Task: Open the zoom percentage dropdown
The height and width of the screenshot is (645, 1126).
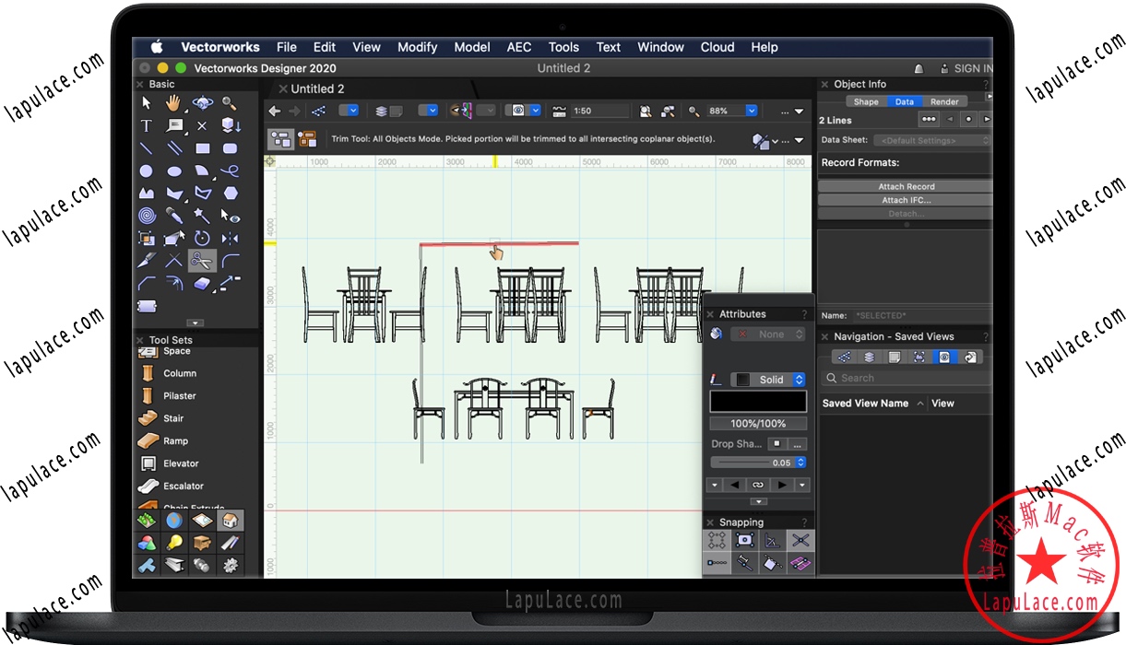Action: pos(752,111)
